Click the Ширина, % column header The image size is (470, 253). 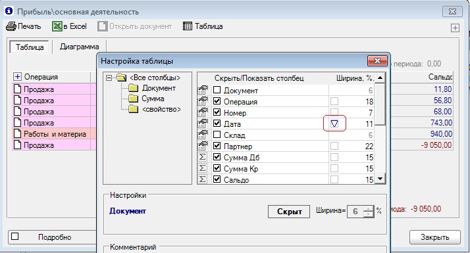pyautogui.click(x=355, y=78)
